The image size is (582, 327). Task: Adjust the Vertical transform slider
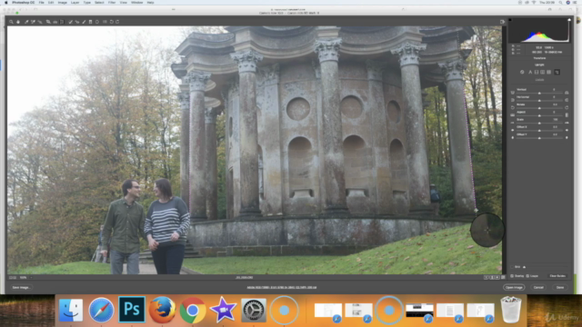pos(539,94)
